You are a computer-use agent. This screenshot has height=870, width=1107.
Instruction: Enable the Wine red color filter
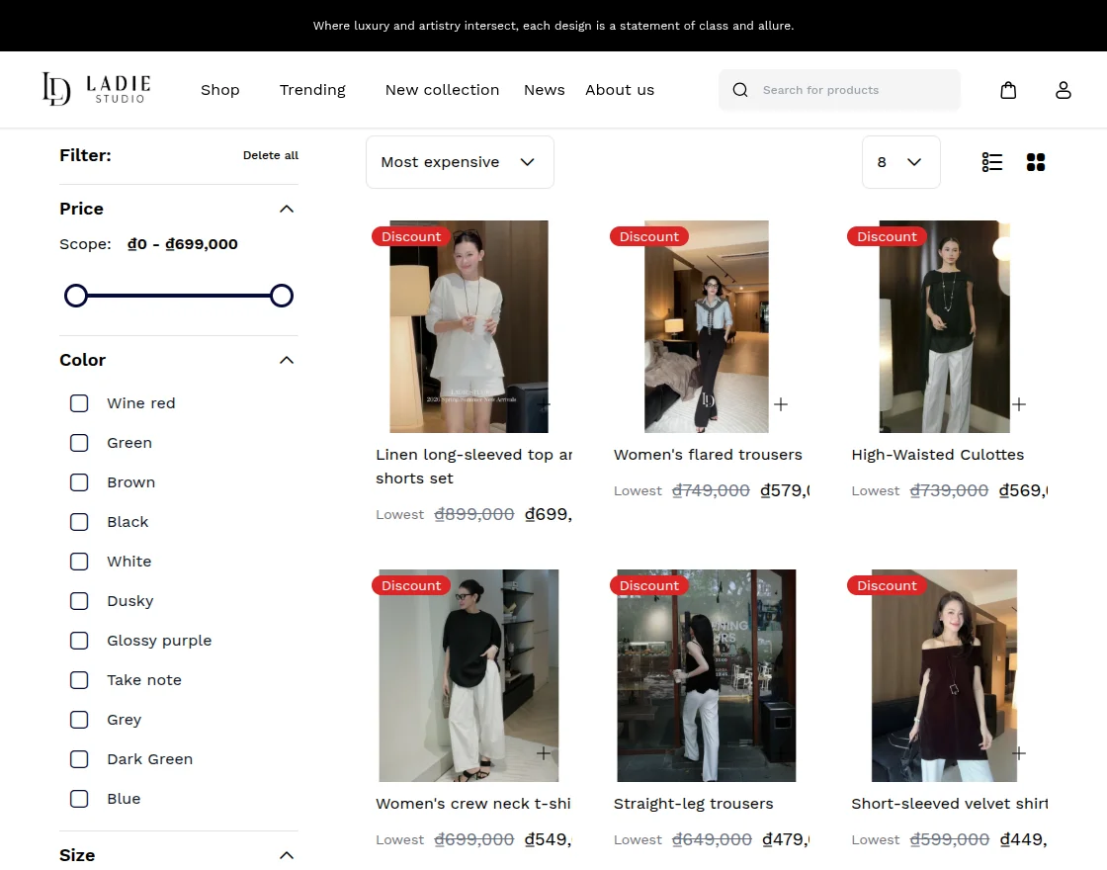pyautogui.click(x=79, y=403)
